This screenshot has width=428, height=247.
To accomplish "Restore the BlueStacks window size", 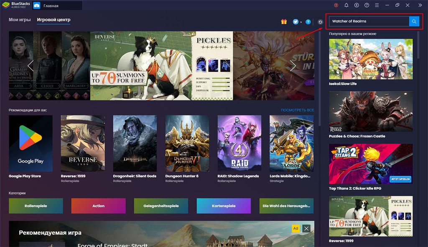I will coord(397,5).
